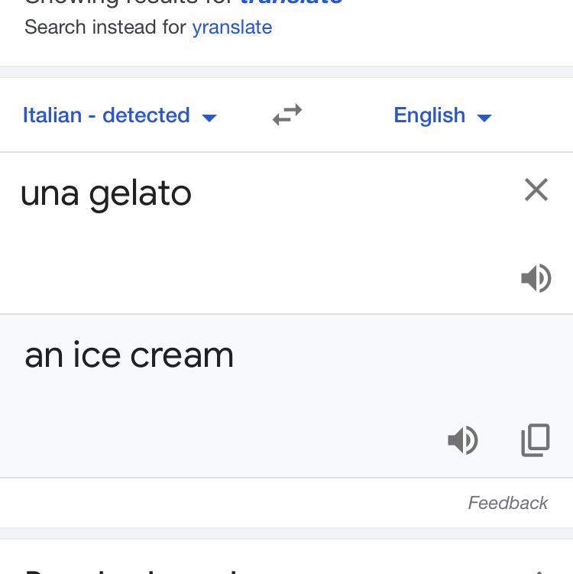
Task: Swap the source and target languages
Action: (x=287, y=115)
